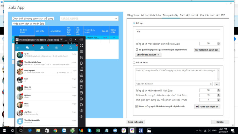Click the MEmu mouse operation record icon
238x134 pixels.
[81, 93]
